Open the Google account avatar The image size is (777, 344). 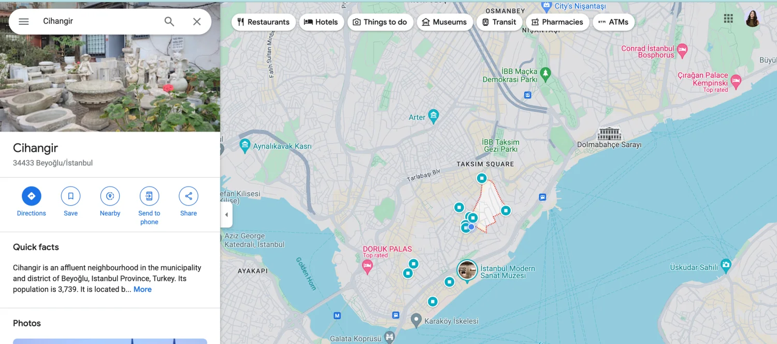coord(753,19)
